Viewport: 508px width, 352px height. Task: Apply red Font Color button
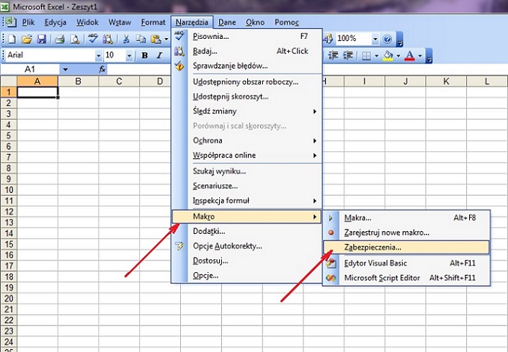coord(410,55)
